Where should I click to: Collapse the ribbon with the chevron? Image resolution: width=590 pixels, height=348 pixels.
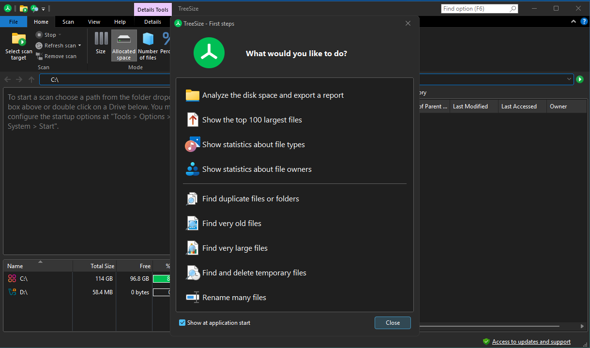pos(574,21)
